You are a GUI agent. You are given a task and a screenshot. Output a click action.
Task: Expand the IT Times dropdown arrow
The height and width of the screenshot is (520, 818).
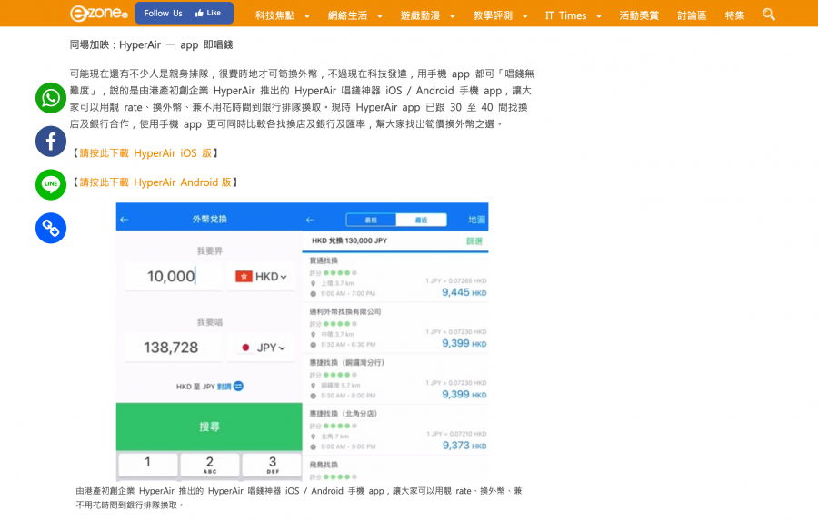click(x=599, y=16)
